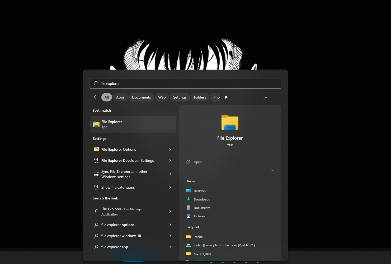Click File Explorer Options folder icon
Screen dimensions: 391x264
tap(96, 149)
